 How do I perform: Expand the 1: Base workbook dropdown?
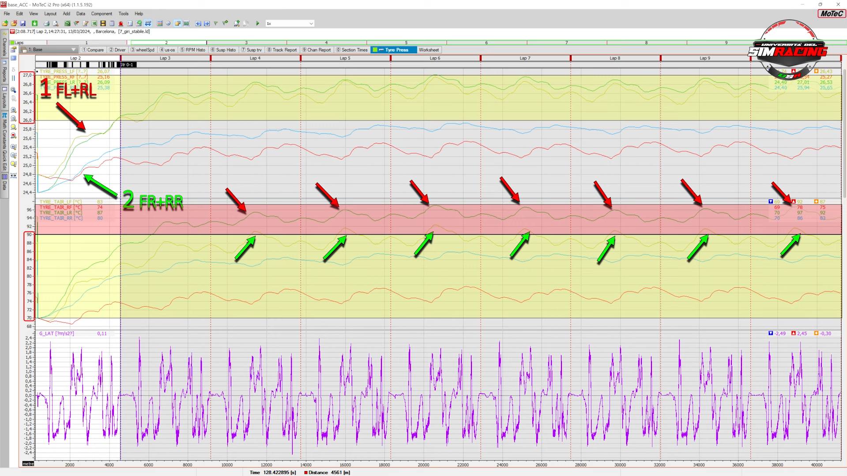[x=73, y=50]
